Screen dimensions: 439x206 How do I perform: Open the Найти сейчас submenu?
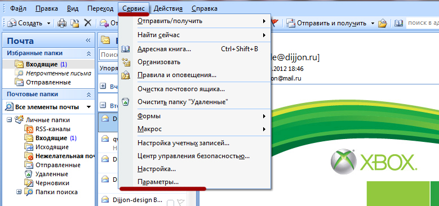tap(194, 35)
